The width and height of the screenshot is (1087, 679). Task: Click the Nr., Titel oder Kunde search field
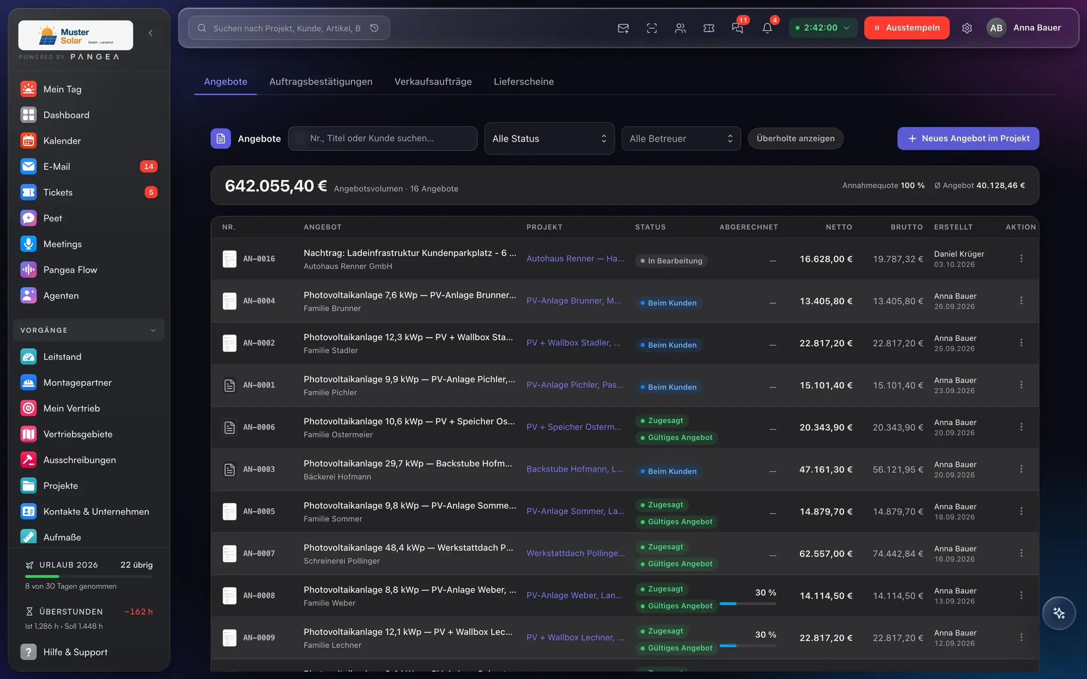(383, 139)
